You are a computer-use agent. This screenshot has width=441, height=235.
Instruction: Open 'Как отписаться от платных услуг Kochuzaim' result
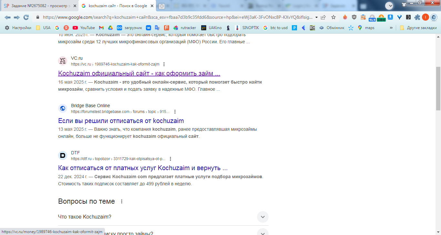click(x=143, y=168)
